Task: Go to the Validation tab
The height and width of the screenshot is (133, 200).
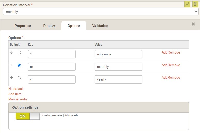Action: [x=100, y=26]
